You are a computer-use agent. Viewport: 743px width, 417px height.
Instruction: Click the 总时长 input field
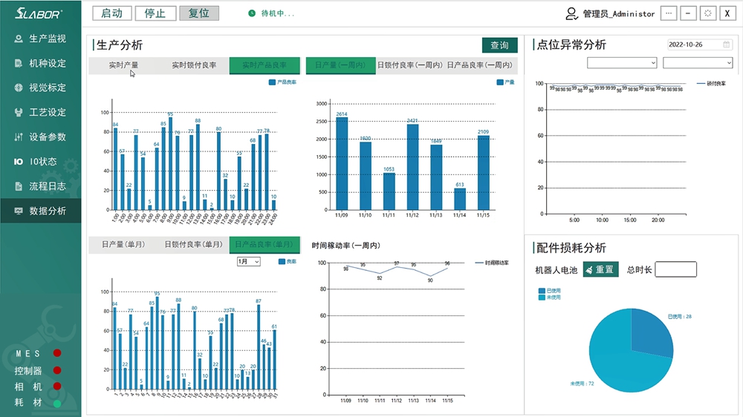[675, 269]
